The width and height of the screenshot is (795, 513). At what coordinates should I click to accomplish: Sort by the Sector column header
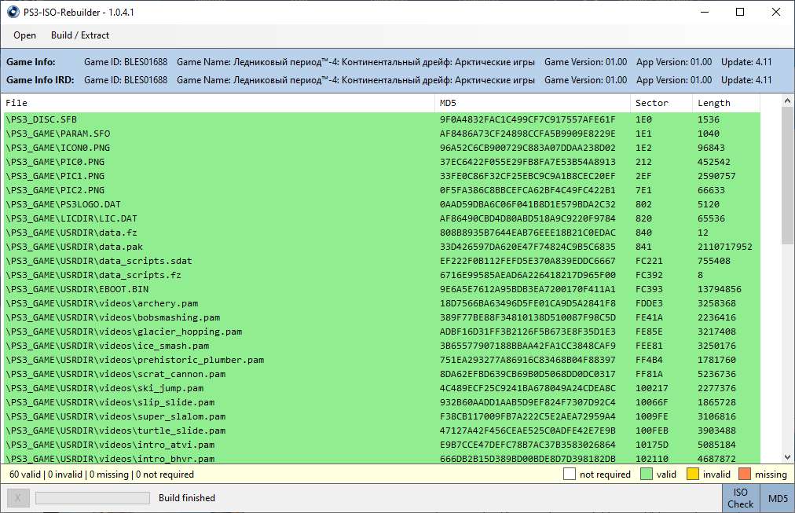pyautogui.click(x=661, y=103)
